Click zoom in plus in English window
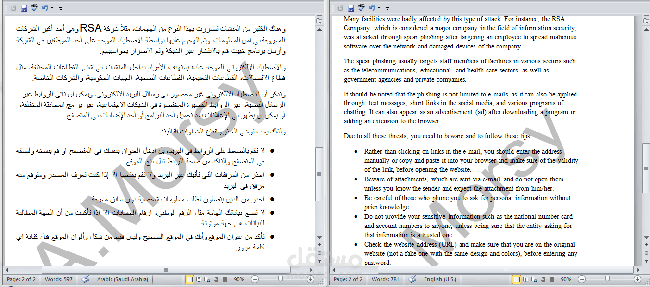This screenshot has width=650, height=287. [637, 279]
